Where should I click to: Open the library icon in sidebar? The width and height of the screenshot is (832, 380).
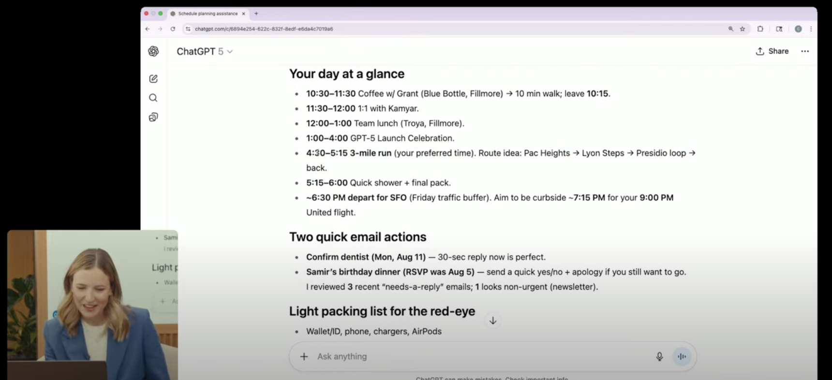pyautogui.click(x=153, y=117)
